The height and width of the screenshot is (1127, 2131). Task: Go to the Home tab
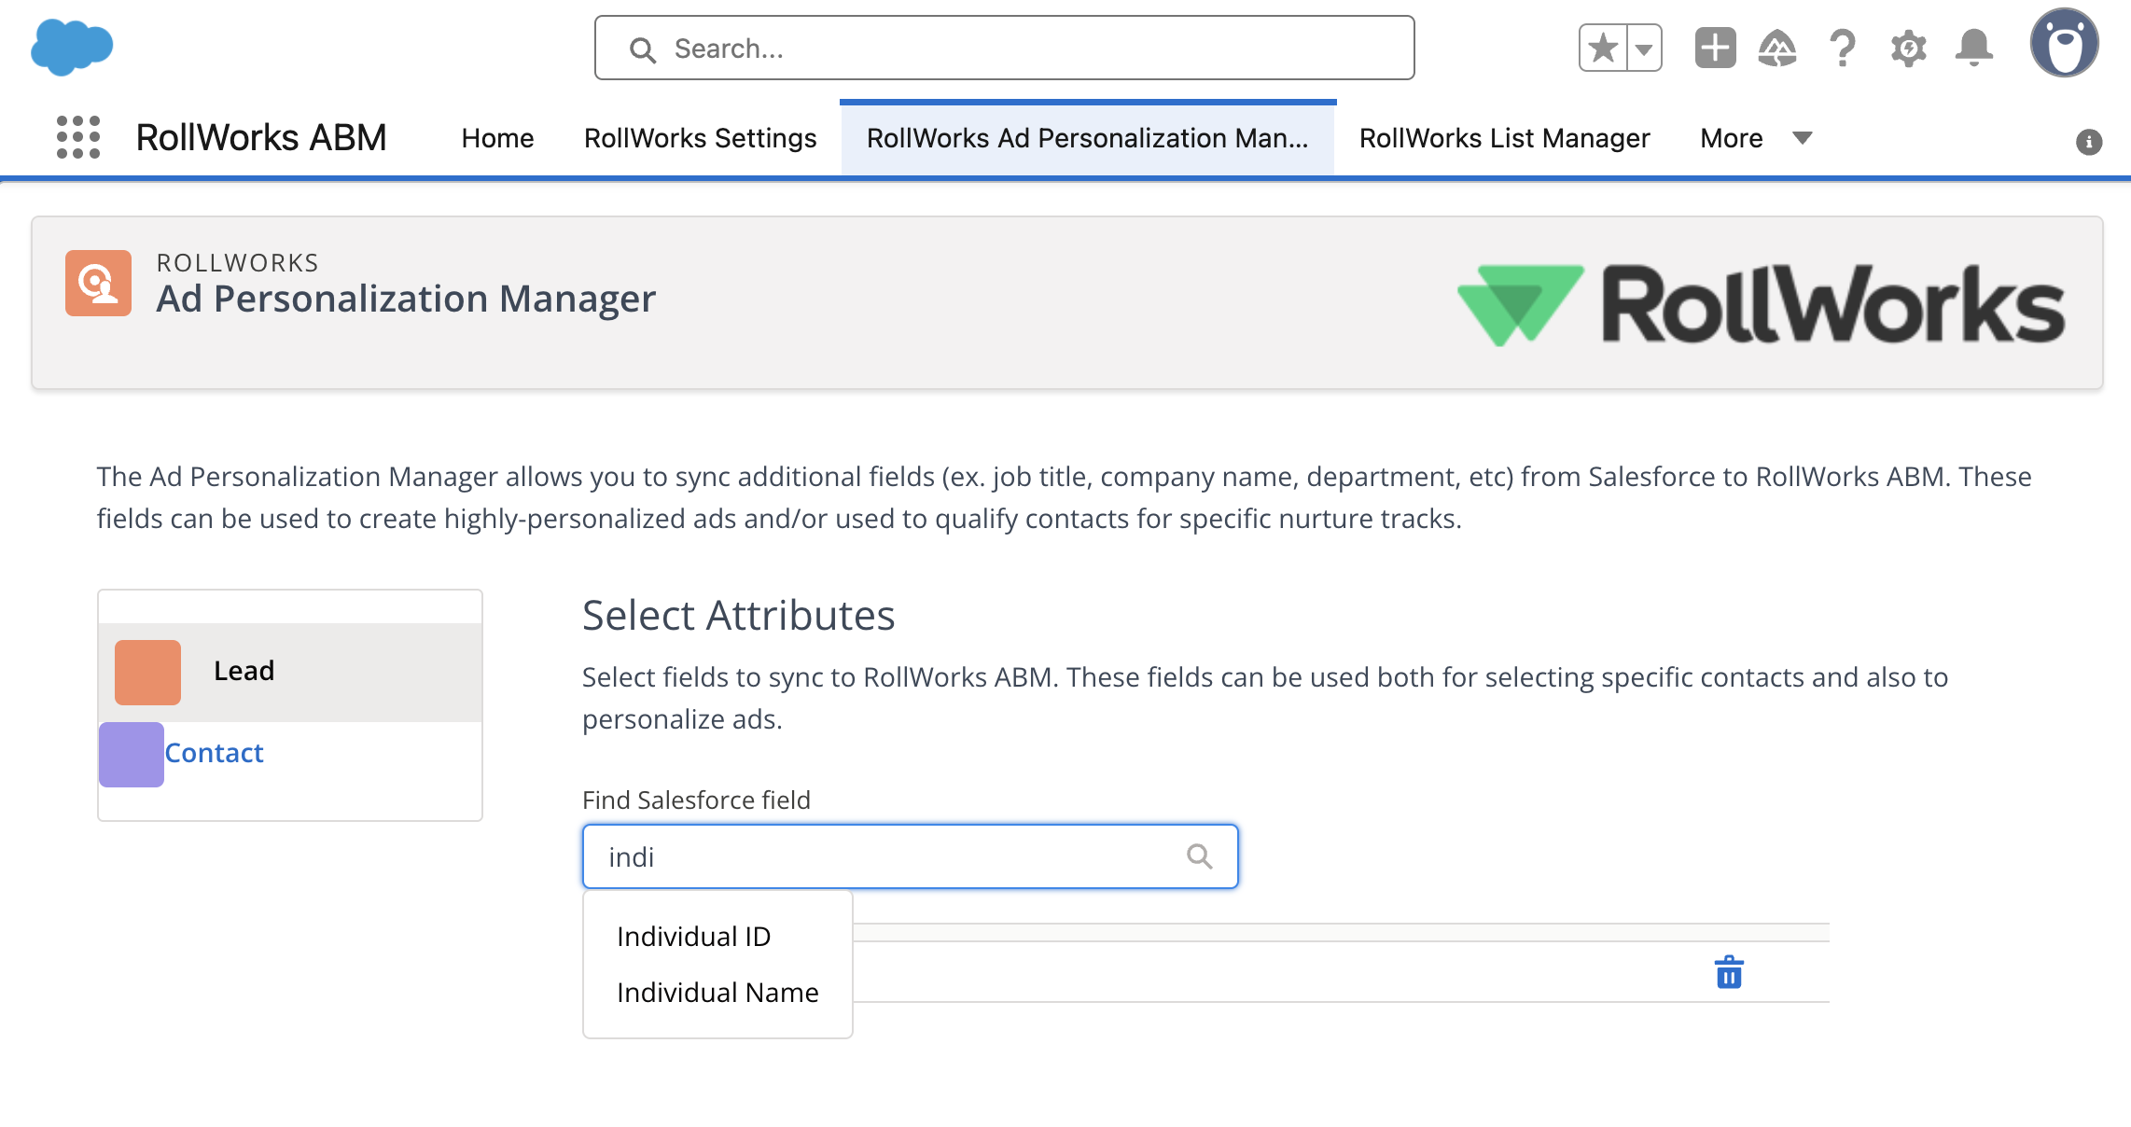497,138
